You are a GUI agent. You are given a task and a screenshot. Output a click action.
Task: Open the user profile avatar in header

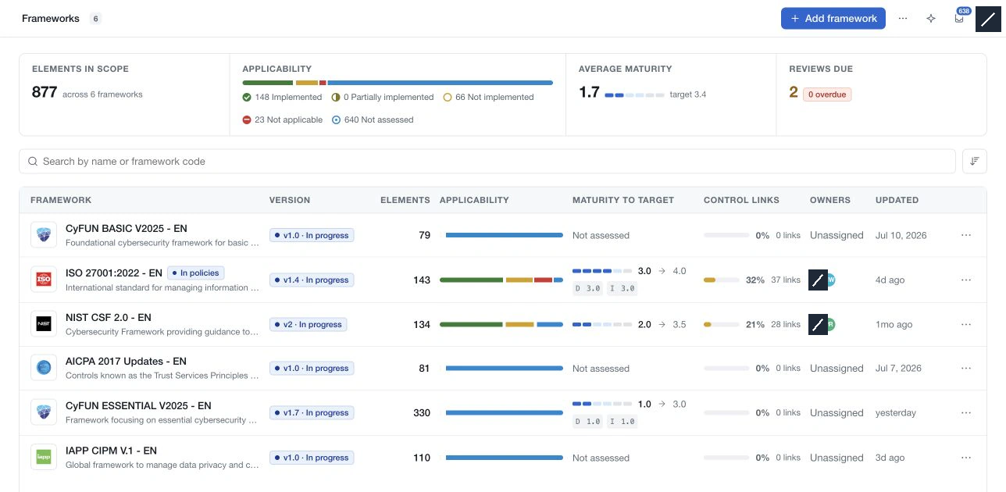[x=988, y=19]
